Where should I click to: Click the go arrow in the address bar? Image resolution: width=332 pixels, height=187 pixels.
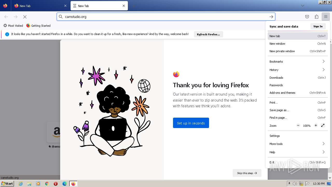pos(271,17)
